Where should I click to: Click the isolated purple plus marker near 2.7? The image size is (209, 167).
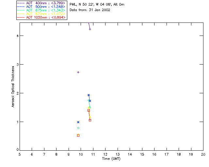pos(78,72)
